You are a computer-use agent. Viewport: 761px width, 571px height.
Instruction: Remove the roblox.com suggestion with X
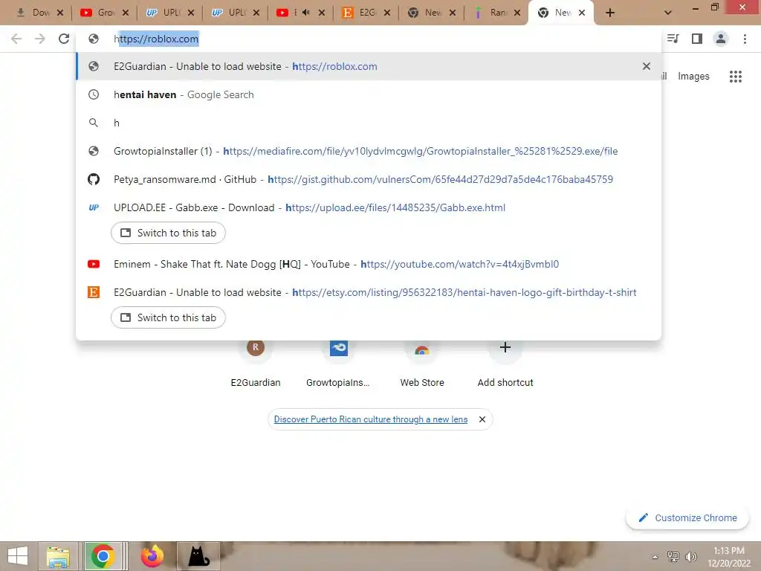(x=646, y=66)
